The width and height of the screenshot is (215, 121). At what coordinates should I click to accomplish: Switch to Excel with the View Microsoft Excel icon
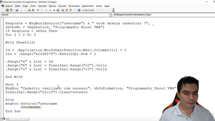7,10
